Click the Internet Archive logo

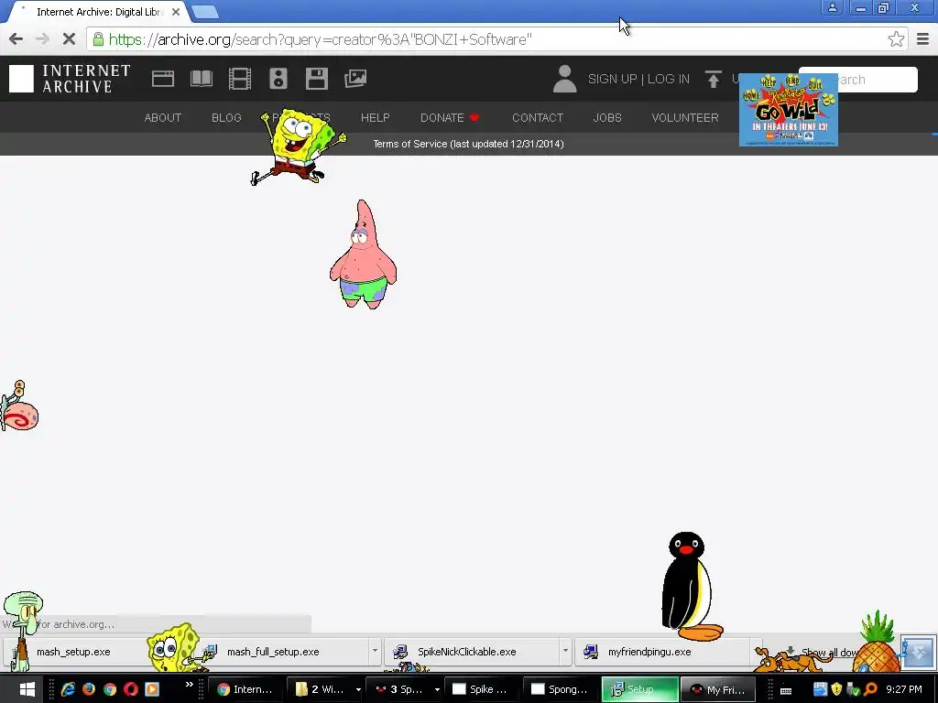[x=70, y=79]
